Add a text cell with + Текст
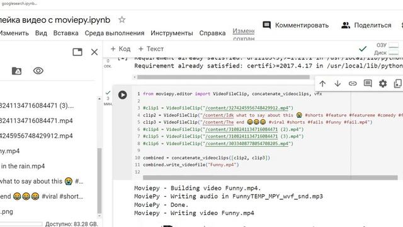The image size is (403, 227). point(151,49)
